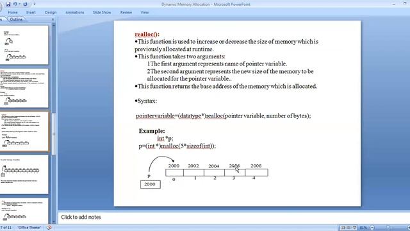Click the 'int *p;' code line

point(165,139)
